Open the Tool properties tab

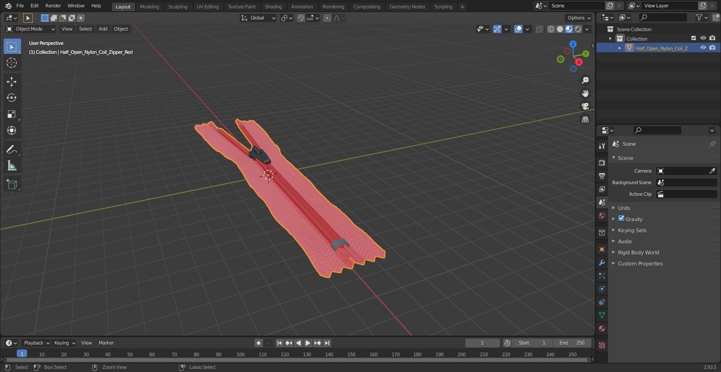[x=602, y=146]
